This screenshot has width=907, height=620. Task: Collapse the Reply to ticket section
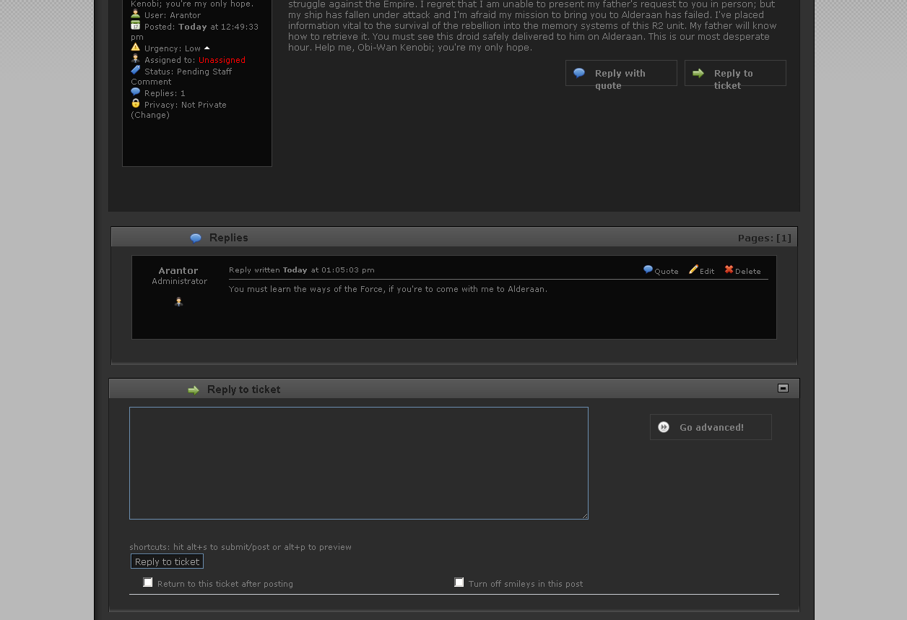pos(783,388)
